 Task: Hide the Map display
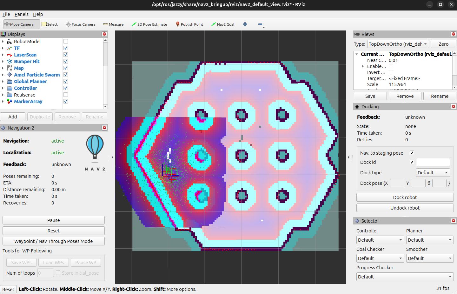[x=66, y=68]
